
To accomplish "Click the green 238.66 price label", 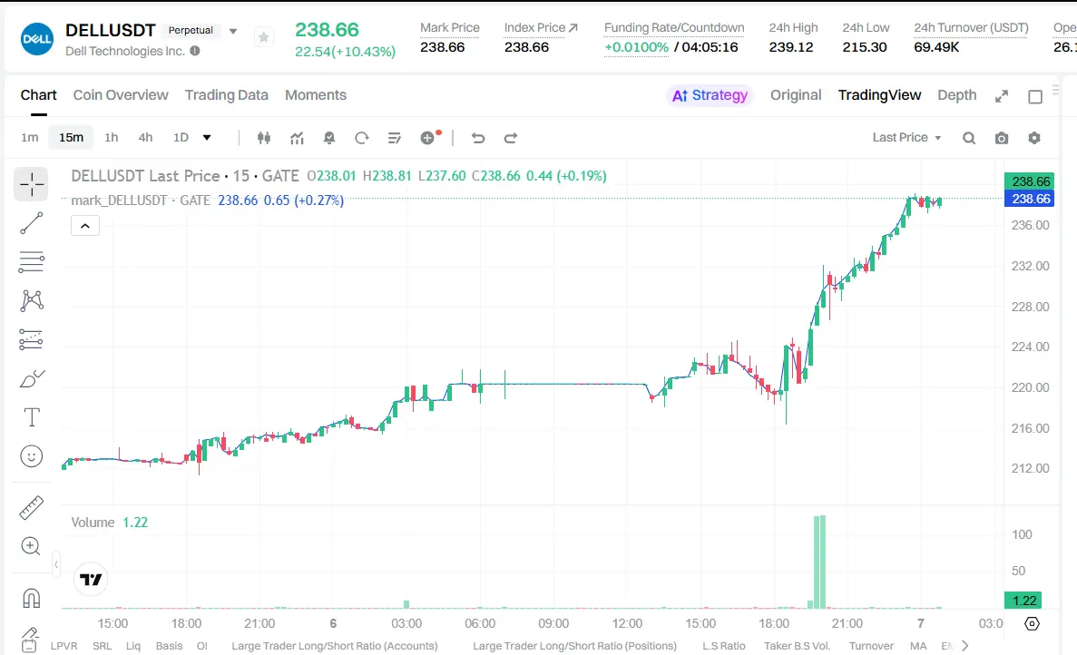I will 1029,181.
